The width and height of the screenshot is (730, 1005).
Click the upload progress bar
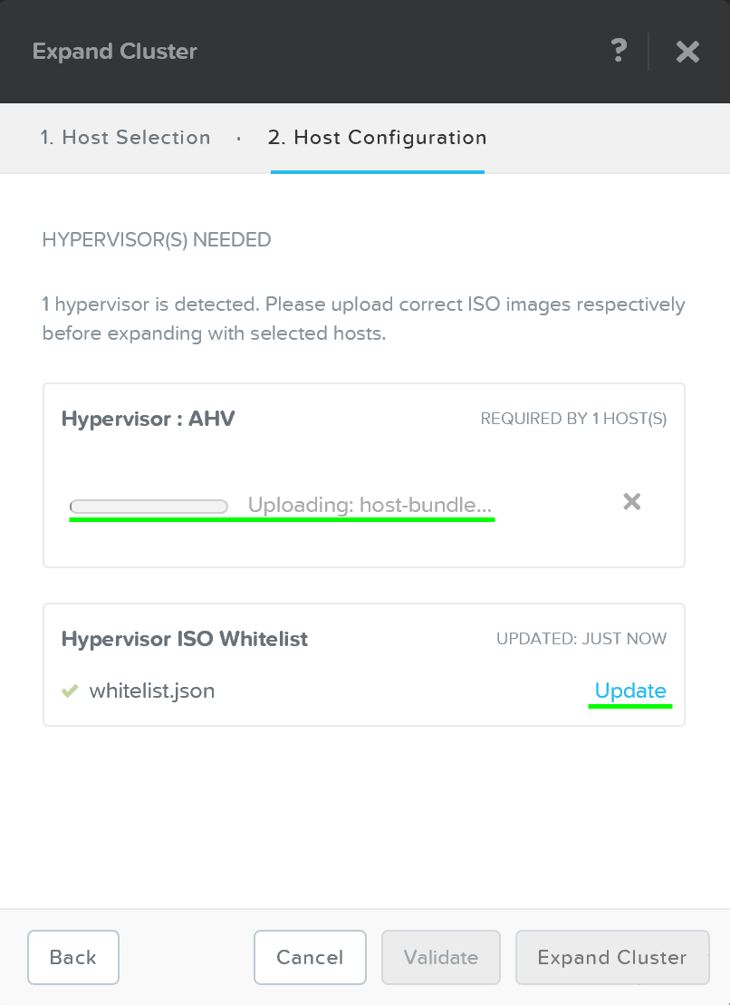(149, 506)
